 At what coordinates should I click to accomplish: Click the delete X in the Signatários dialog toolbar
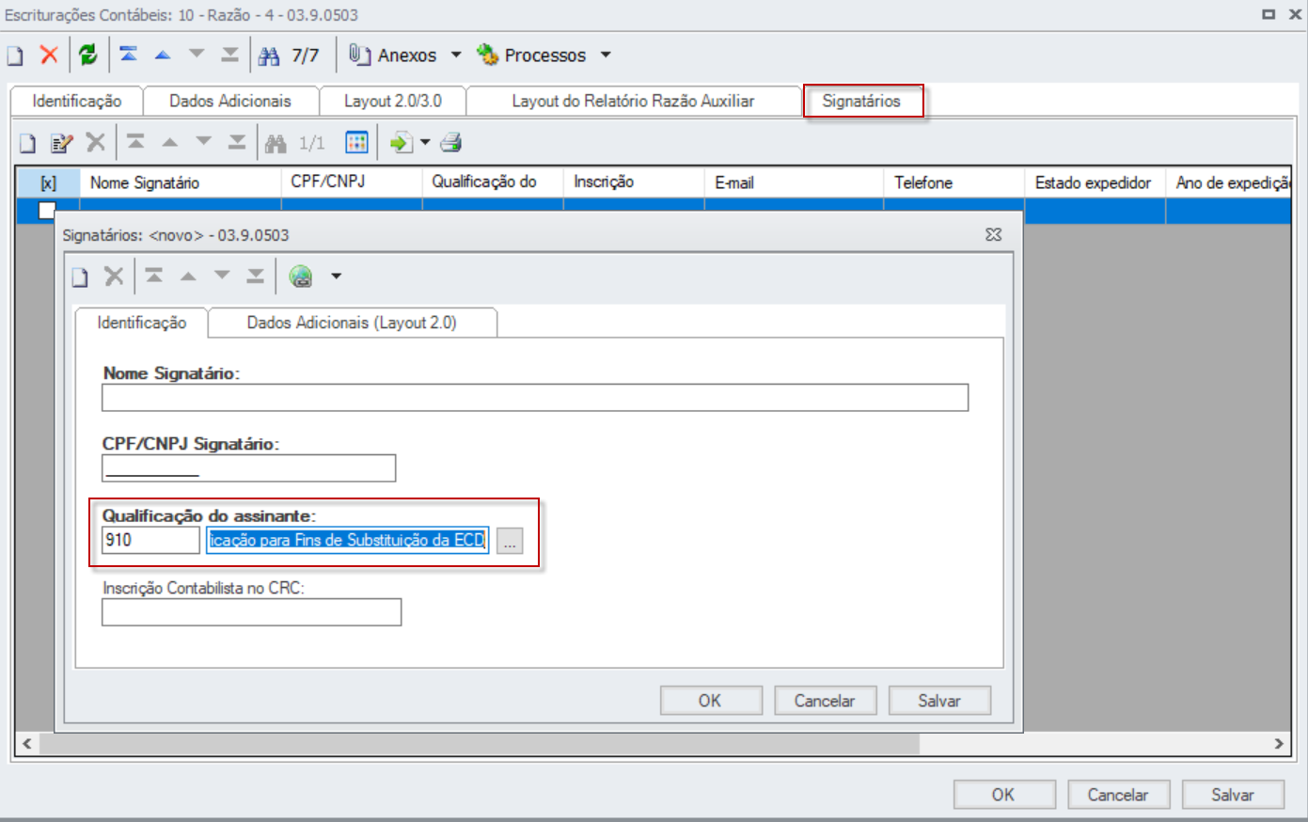[114, 277]
